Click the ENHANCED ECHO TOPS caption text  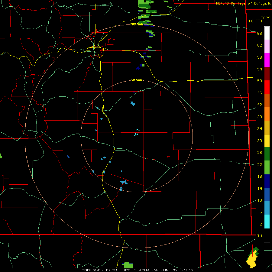point(107,270)
